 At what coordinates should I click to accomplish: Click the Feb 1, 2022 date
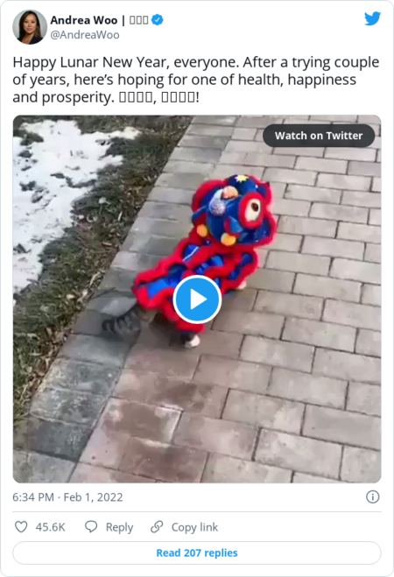(x=93, y=497)
